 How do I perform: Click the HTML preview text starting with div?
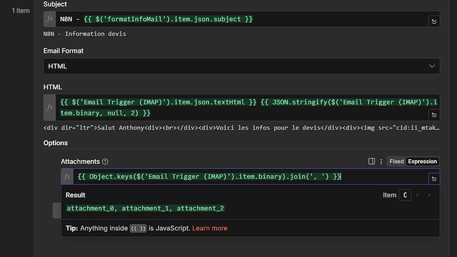pyautogui.click(x=241, y=128)
